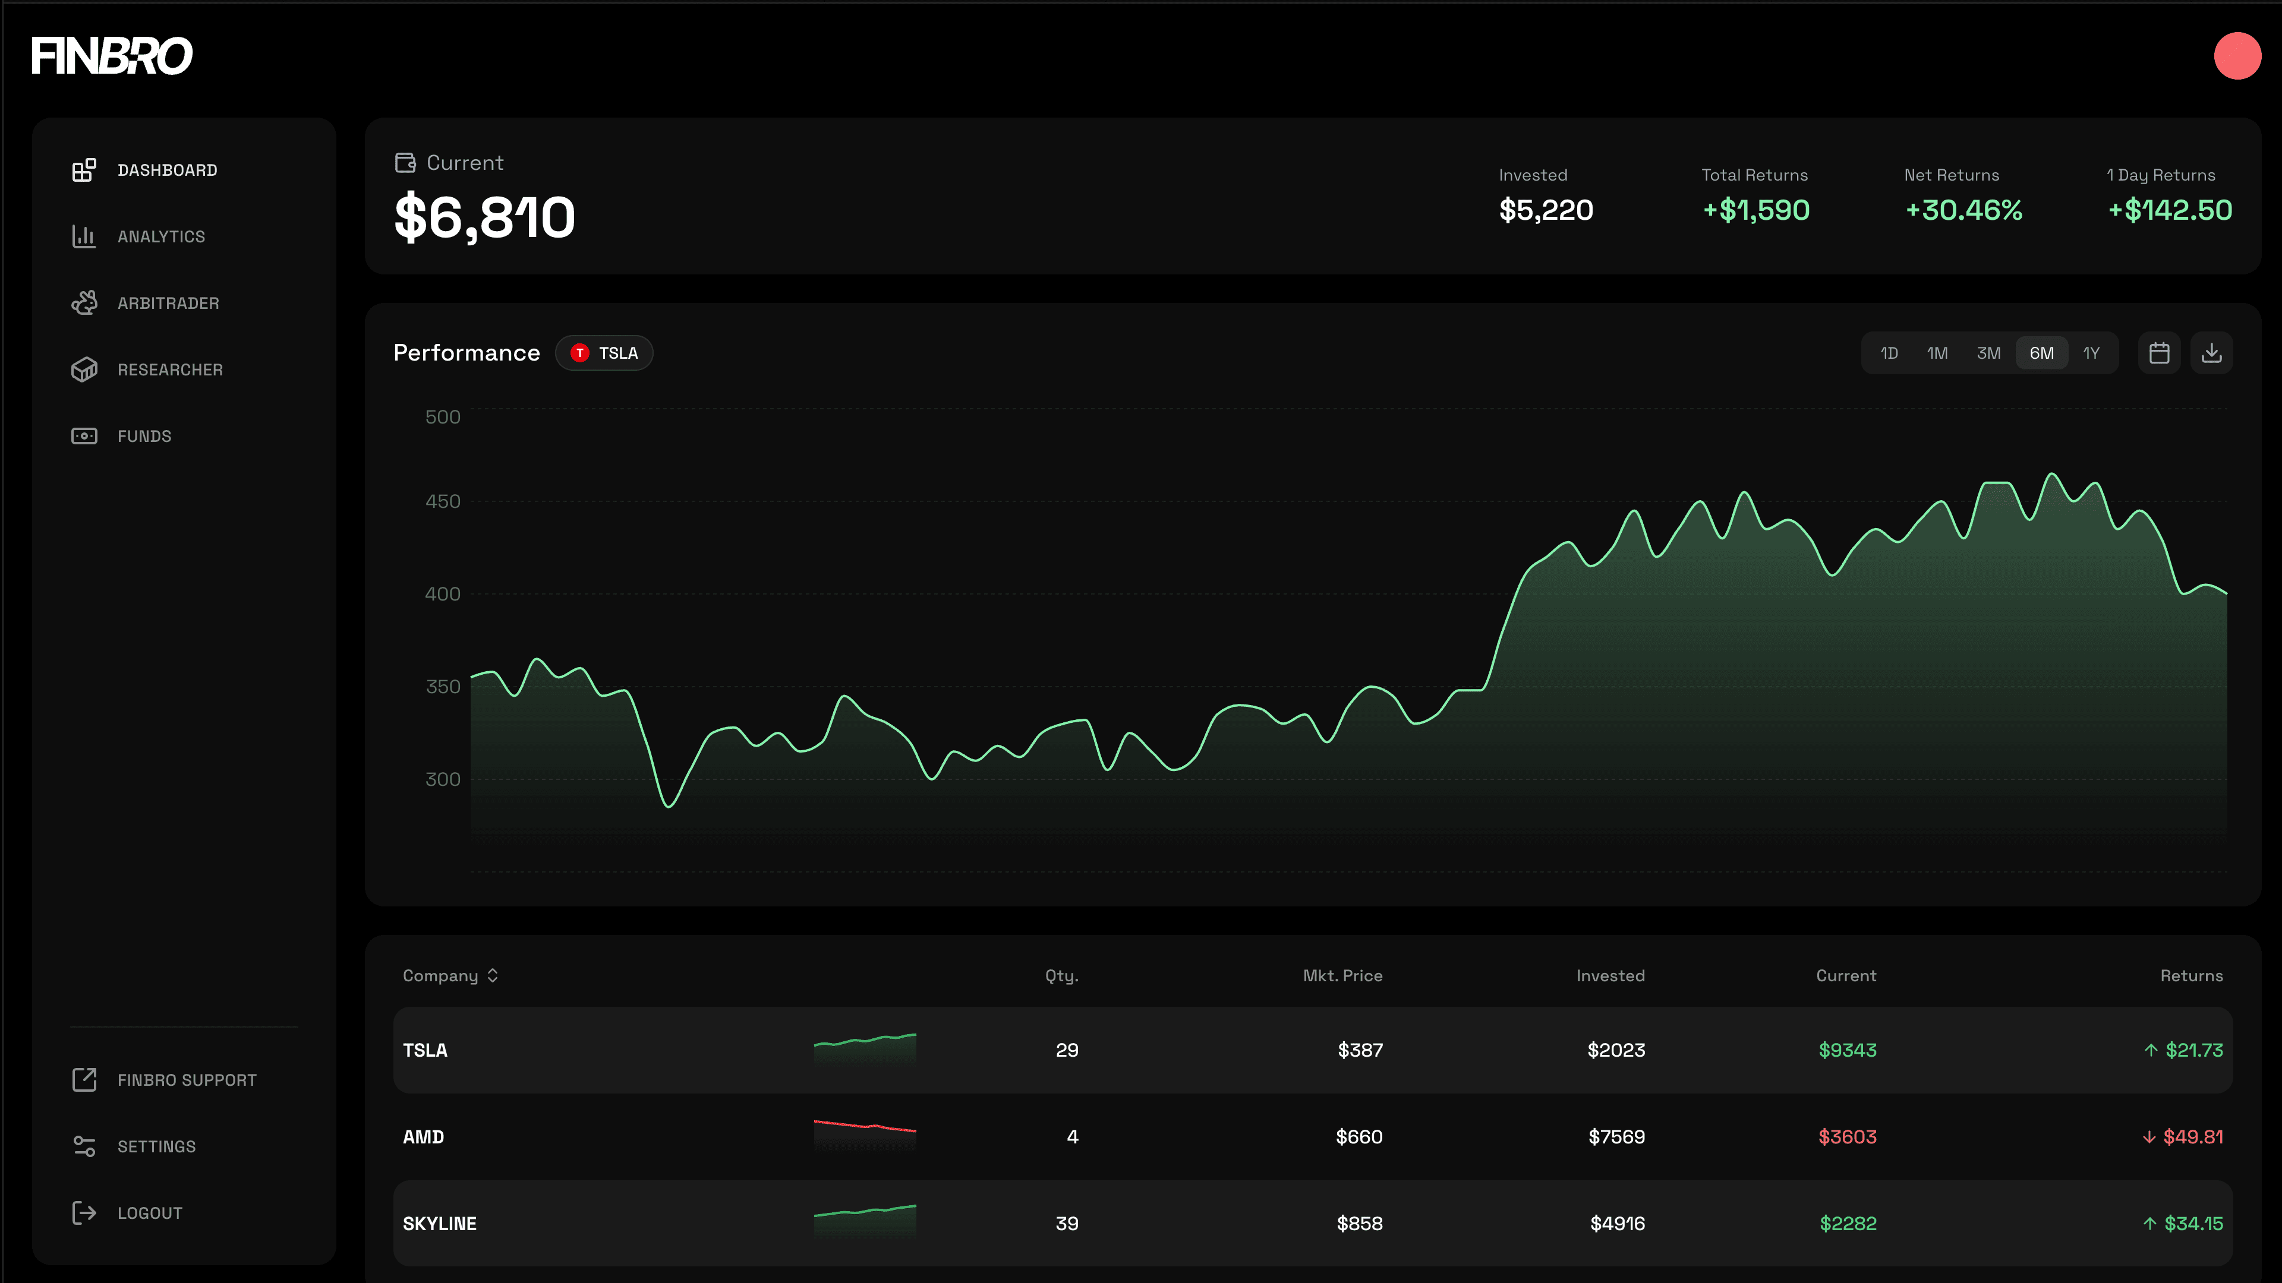Open the Funds panel
This screenshot has width=2282, height=1283.
pyautogui.click(x=144, y=435)
